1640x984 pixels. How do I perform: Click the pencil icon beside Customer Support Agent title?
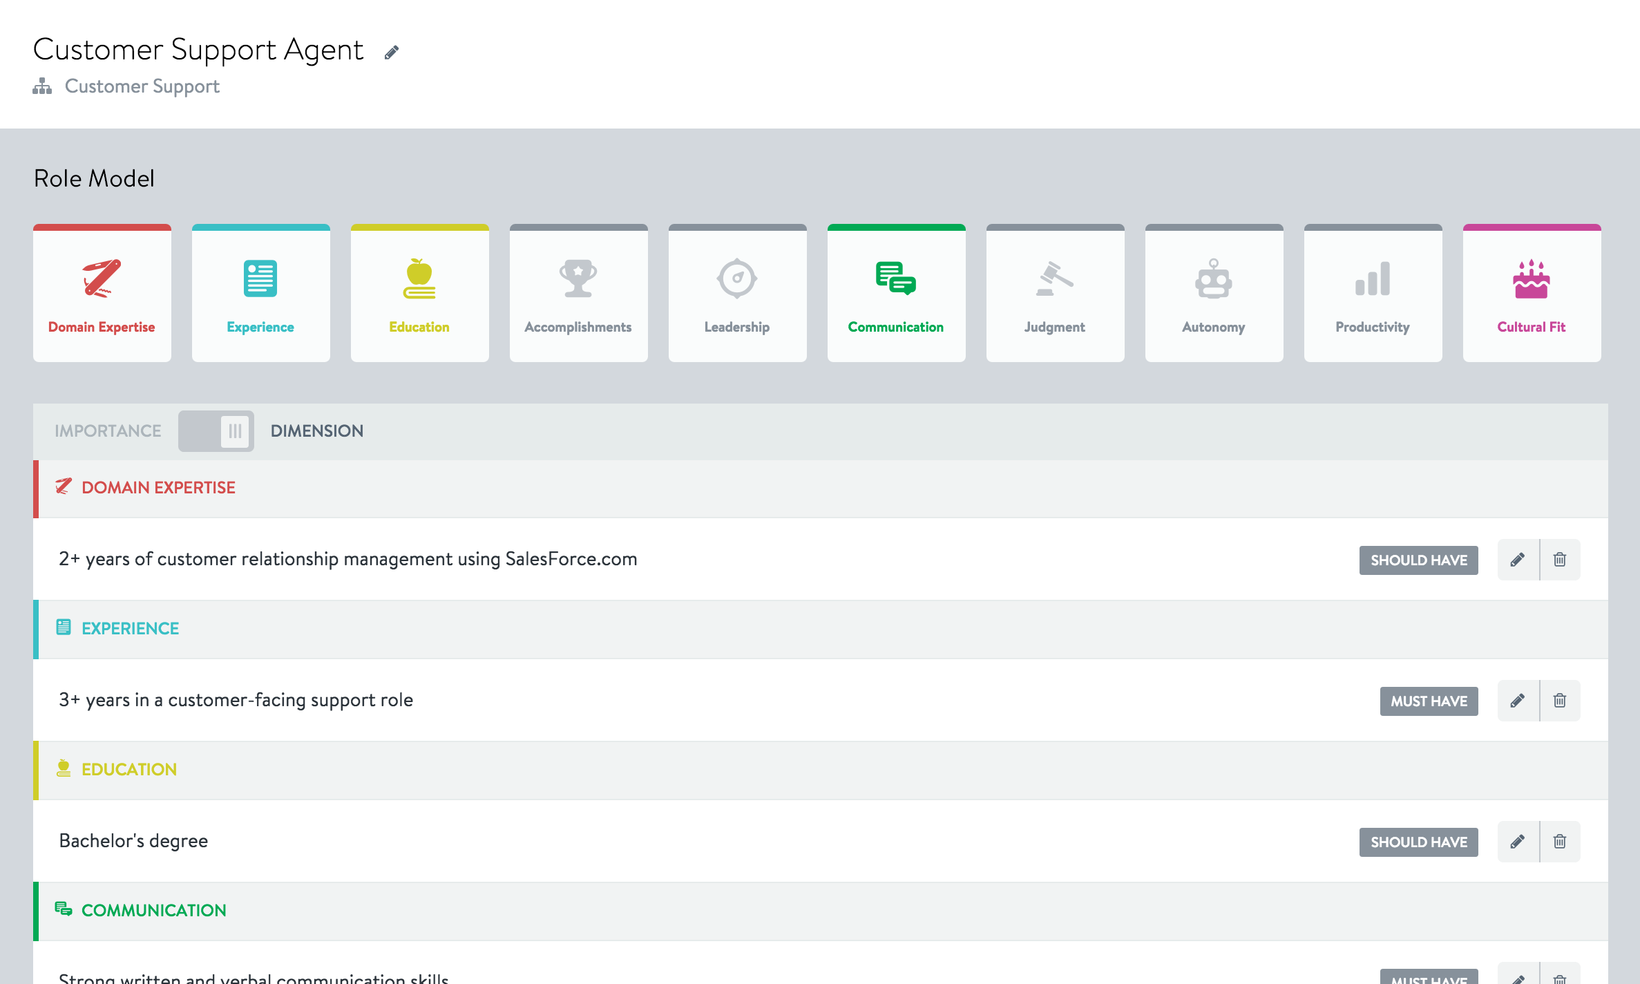pos(392,53)
